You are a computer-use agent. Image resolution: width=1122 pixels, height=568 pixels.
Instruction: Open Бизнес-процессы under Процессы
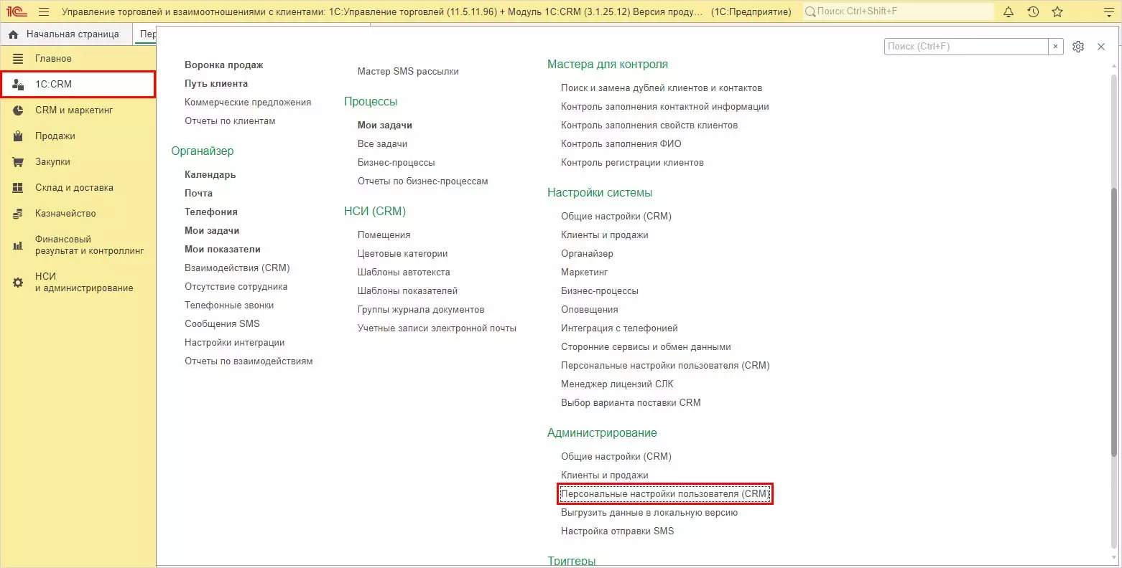pos(397,163)
